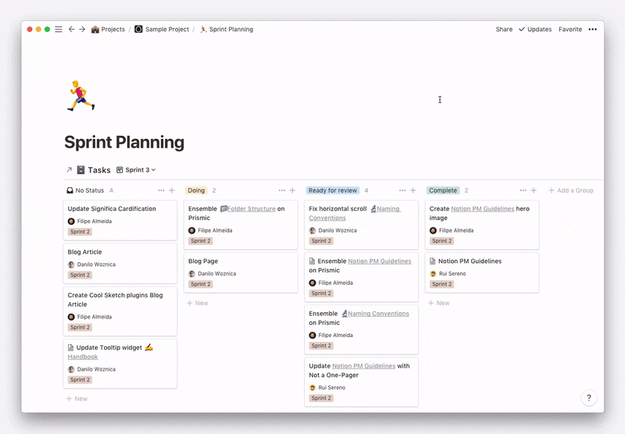Follow Notion PM Guidelines link in Update card
This screenshot has width=625, height=434.
coord(363,366)
